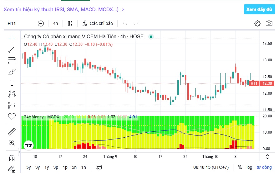Open the heart favorites icon

point(12,116)
